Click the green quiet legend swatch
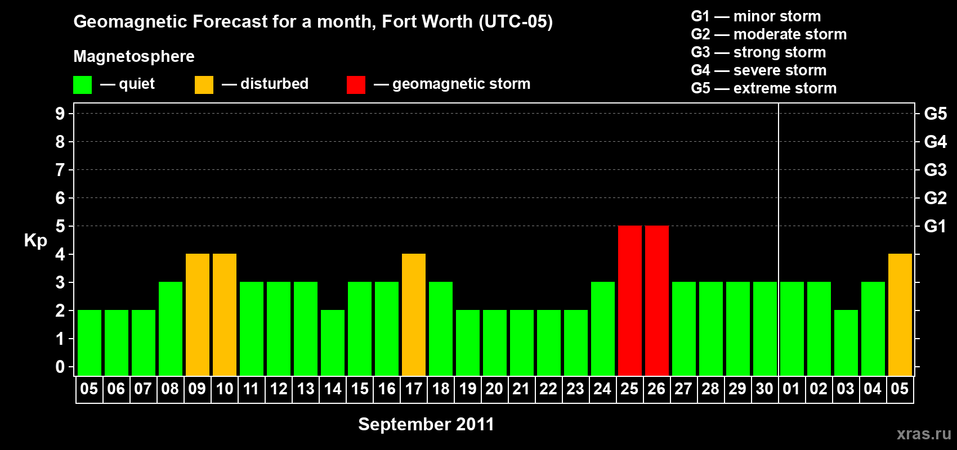Viewport: 957px width, 450px height. tap(82, 85)
